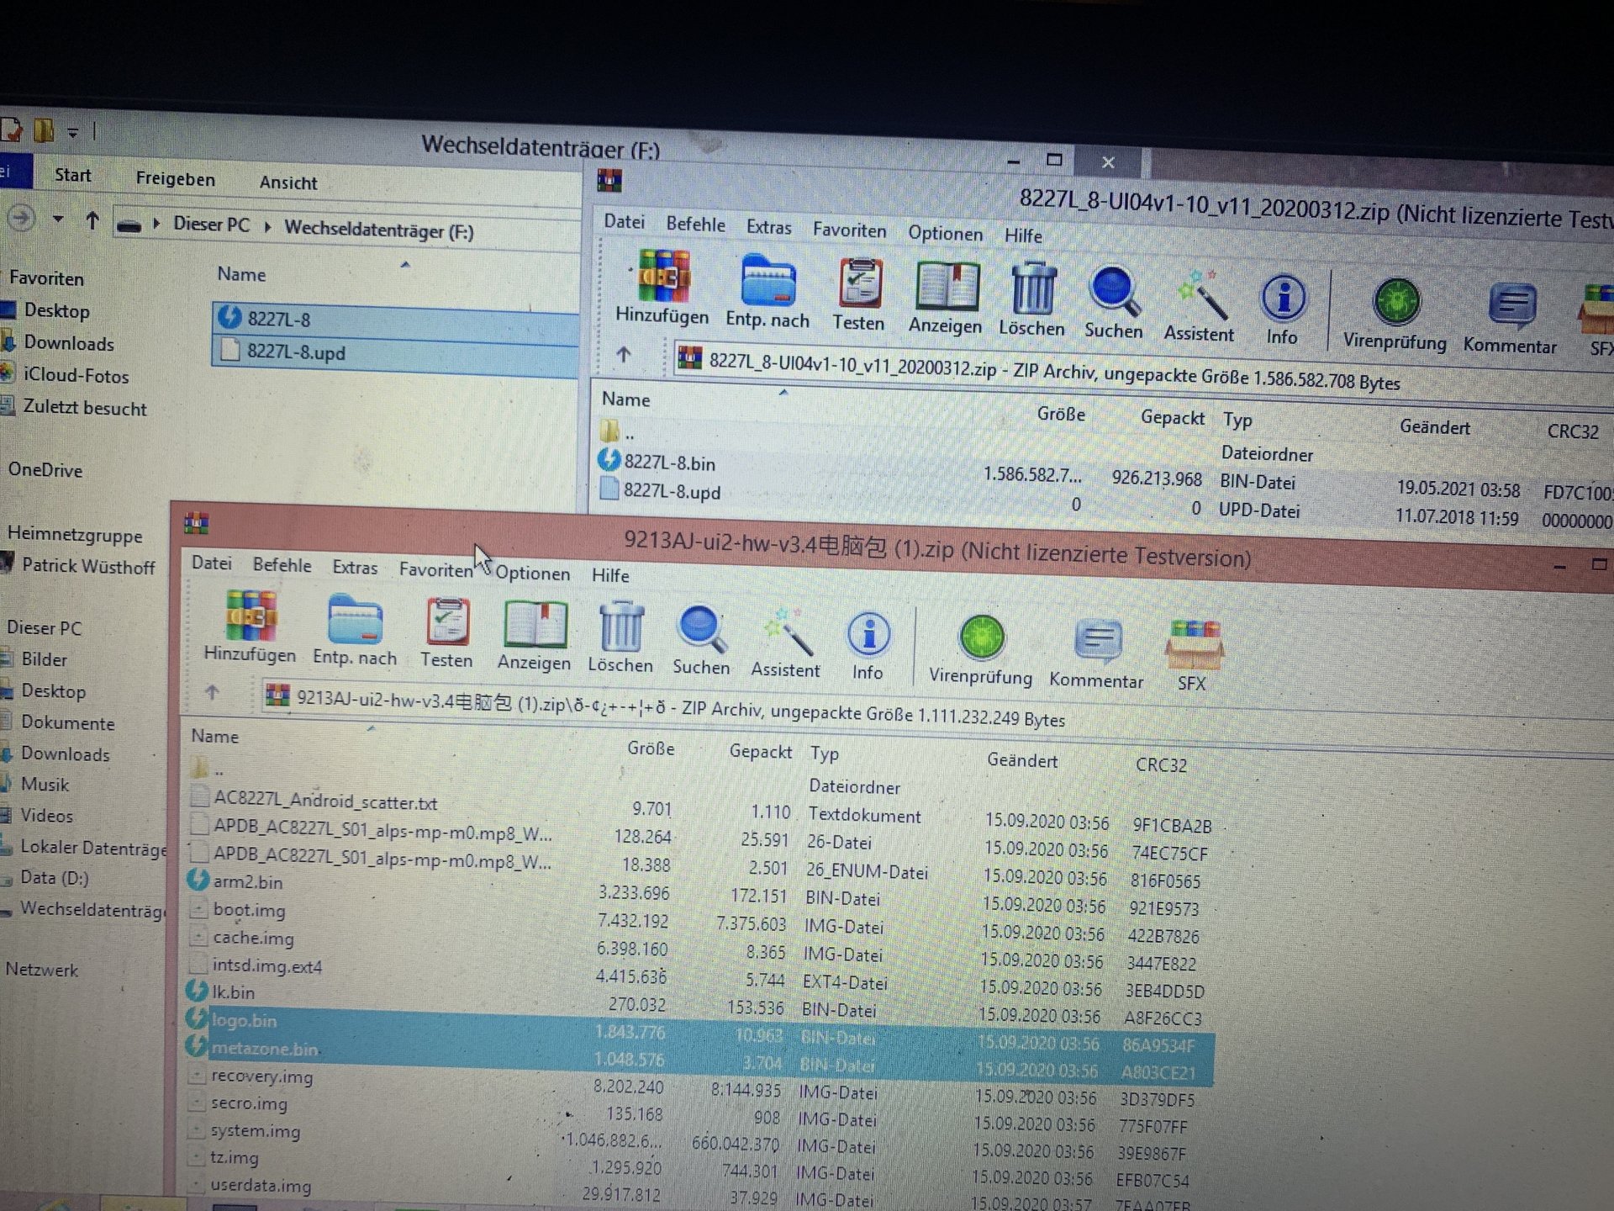Click Info icon in 8227L zip window

click(x=1284, y=299)
